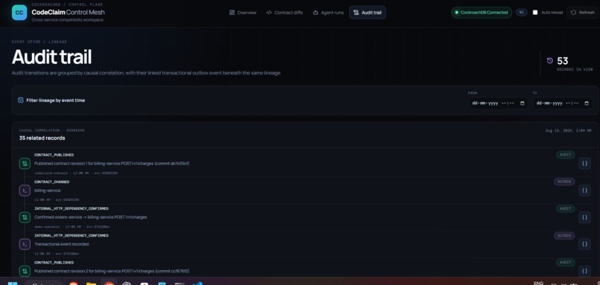The image size is (600, 285).
Task: Focus the FROM date-time input field
Action: pos(498,103)
